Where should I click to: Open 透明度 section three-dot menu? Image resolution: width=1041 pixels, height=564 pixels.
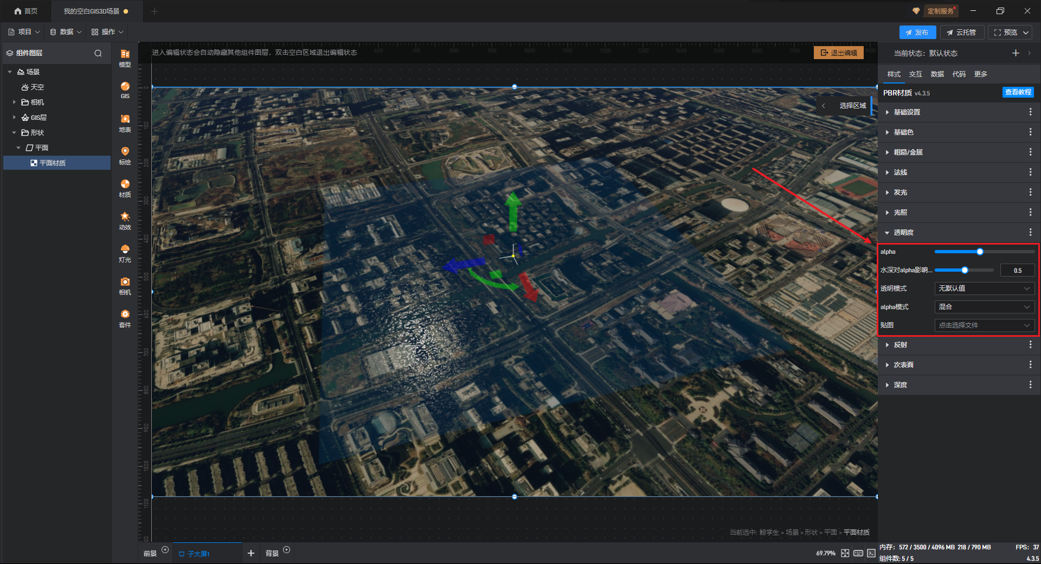(x=1030, y=232)
